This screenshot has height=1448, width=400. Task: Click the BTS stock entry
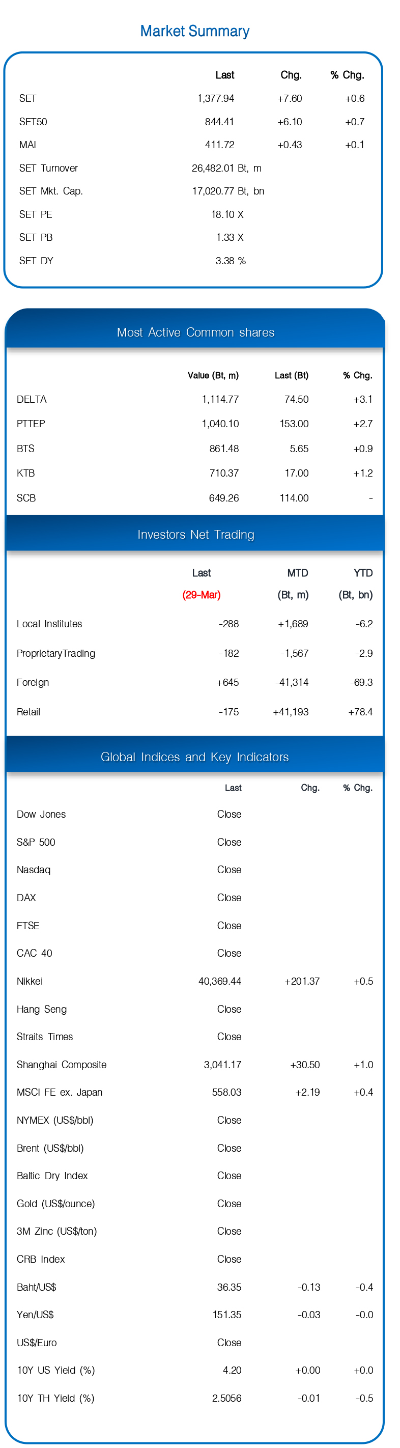click(25, 449)
